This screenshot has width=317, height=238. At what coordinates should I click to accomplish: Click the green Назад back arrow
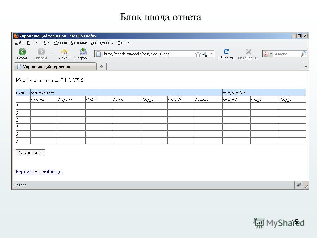coord(22,52)
